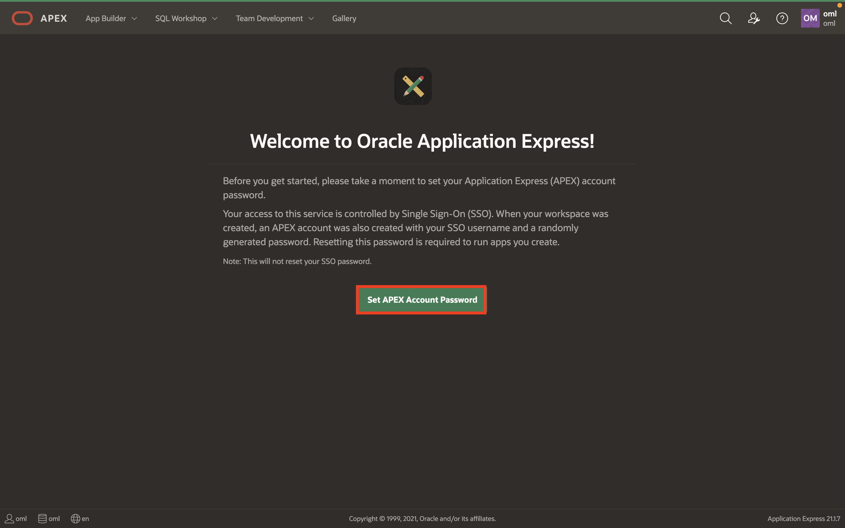
Task: Click the user icon in status bar
Action: (x=9, y=519)
